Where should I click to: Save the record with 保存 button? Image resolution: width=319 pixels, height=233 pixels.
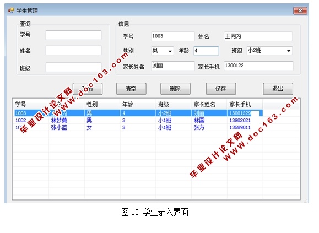pos(221,89)
